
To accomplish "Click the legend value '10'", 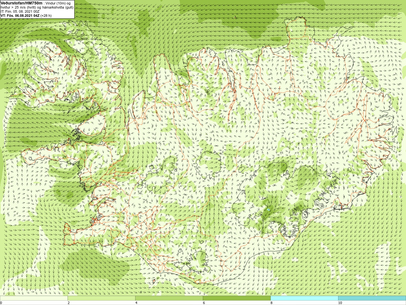I will [x=340, y=303].
